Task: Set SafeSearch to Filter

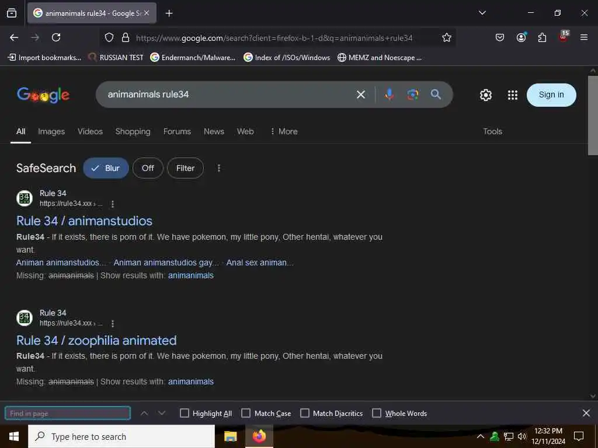Action: pyautogui.click(x=185, y=168)
